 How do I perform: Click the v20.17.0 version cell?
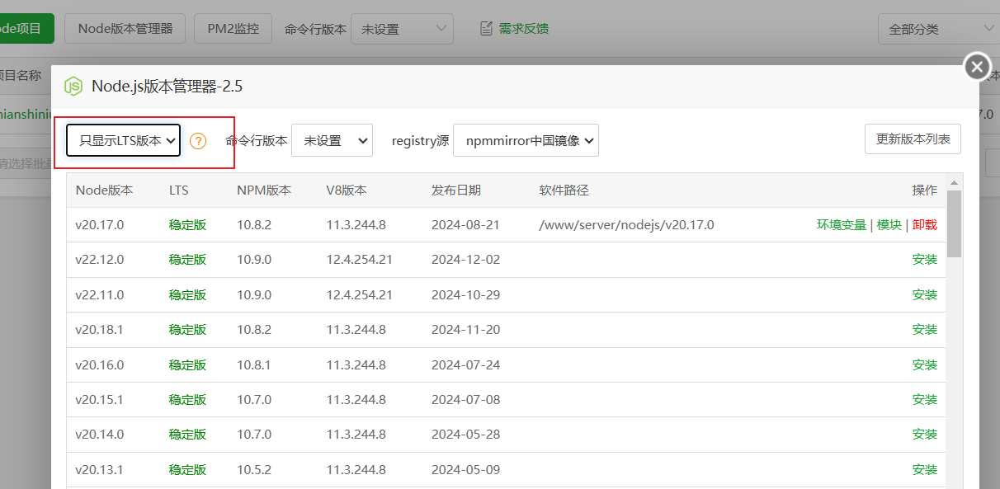click(x=100, y=224)
